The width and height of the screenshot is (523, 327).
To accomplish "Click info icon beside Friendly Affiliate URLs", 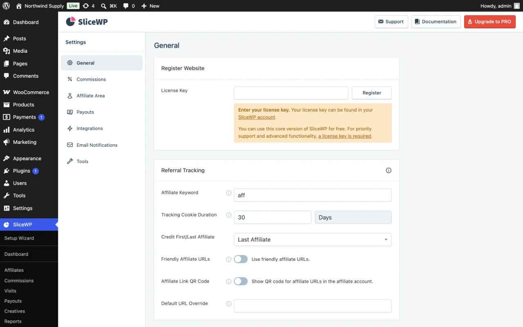I will coord(229,259).
